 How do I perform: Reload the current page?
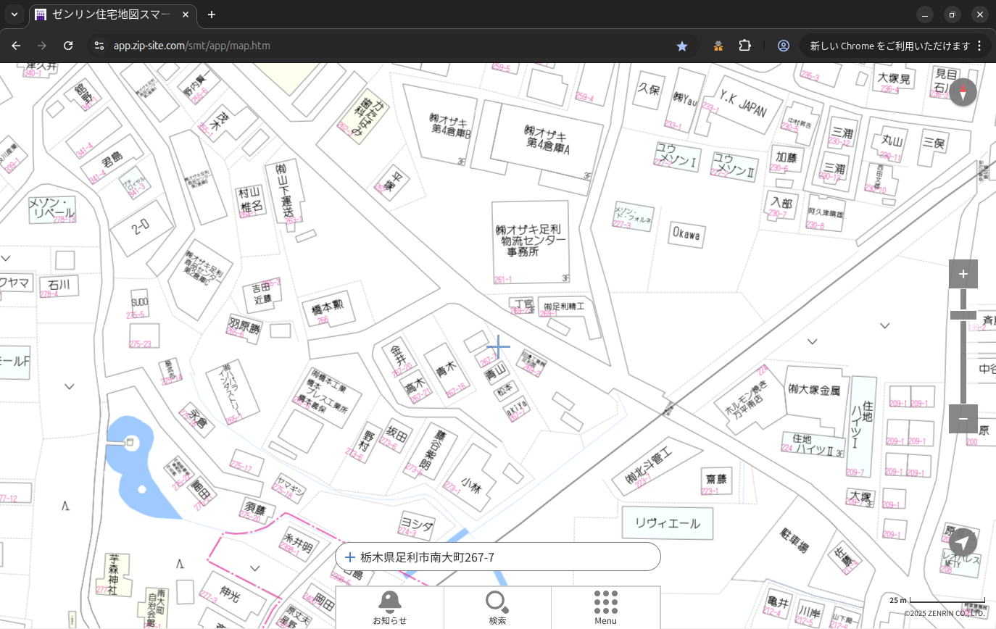tap(68, 46)
